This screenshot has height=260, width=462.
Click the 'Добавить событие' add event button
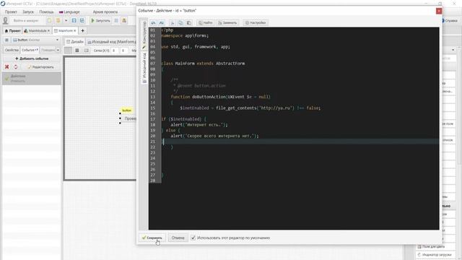[x=32, y=58]
